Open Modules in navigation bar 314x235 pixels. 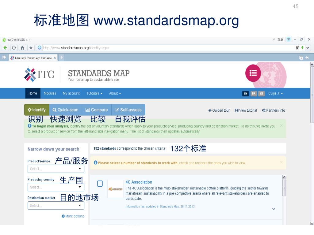pyautogui.click(x=50, y=93)
